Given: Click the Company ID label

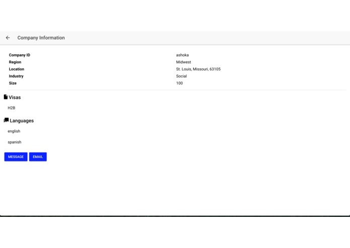Looking at the screenshot, I should (20, 55).
